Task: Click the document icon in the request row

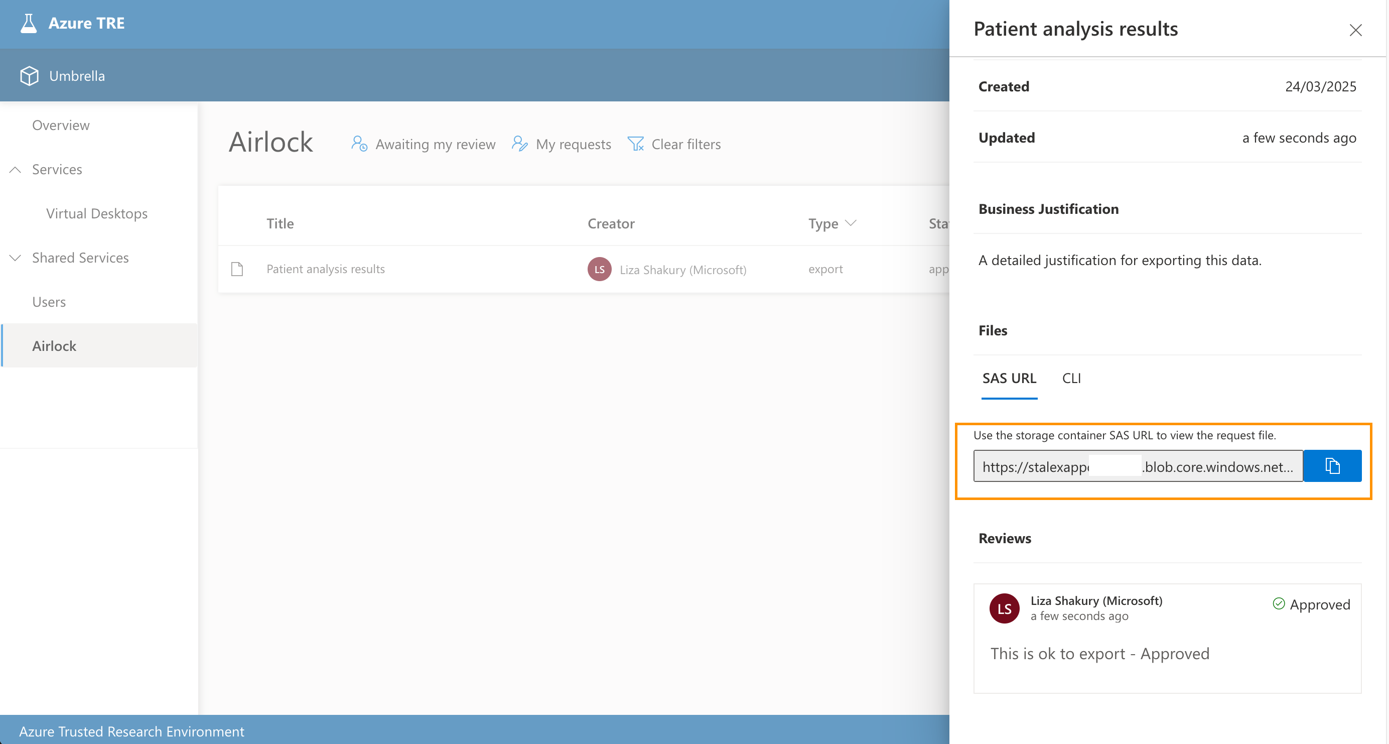Action: coord(237,269)
